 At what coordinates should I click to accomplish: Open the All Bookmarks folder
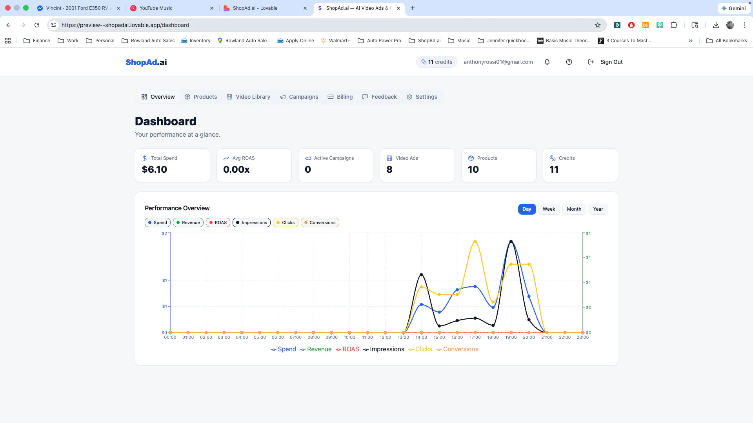(x=727, y=41)
